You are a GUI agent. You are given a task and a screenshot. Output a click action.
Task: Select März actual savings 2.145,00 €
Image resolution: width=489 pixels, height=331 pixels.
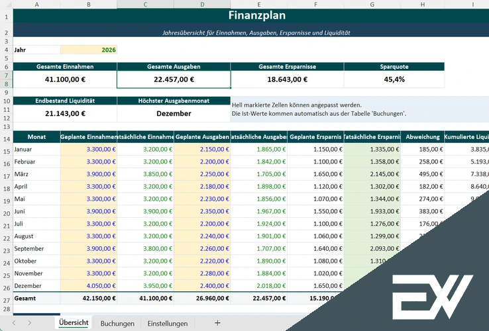(372, 174)
